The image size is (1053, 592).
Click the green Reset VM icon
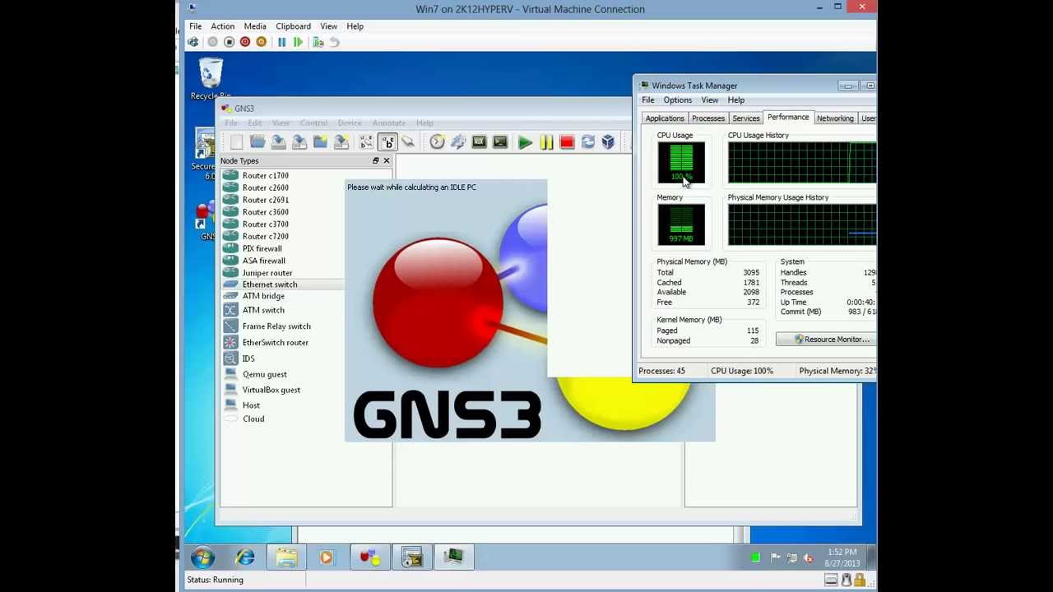click(x=298, y=42)
